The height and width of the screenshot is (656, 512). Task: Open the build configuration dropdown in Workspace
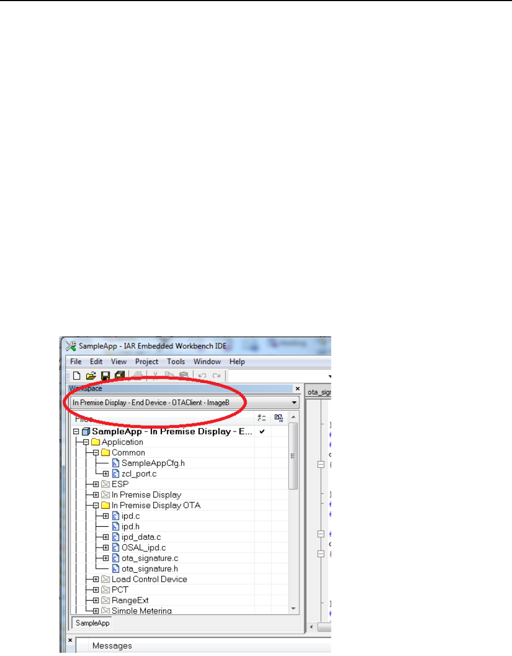click(294, 402)
